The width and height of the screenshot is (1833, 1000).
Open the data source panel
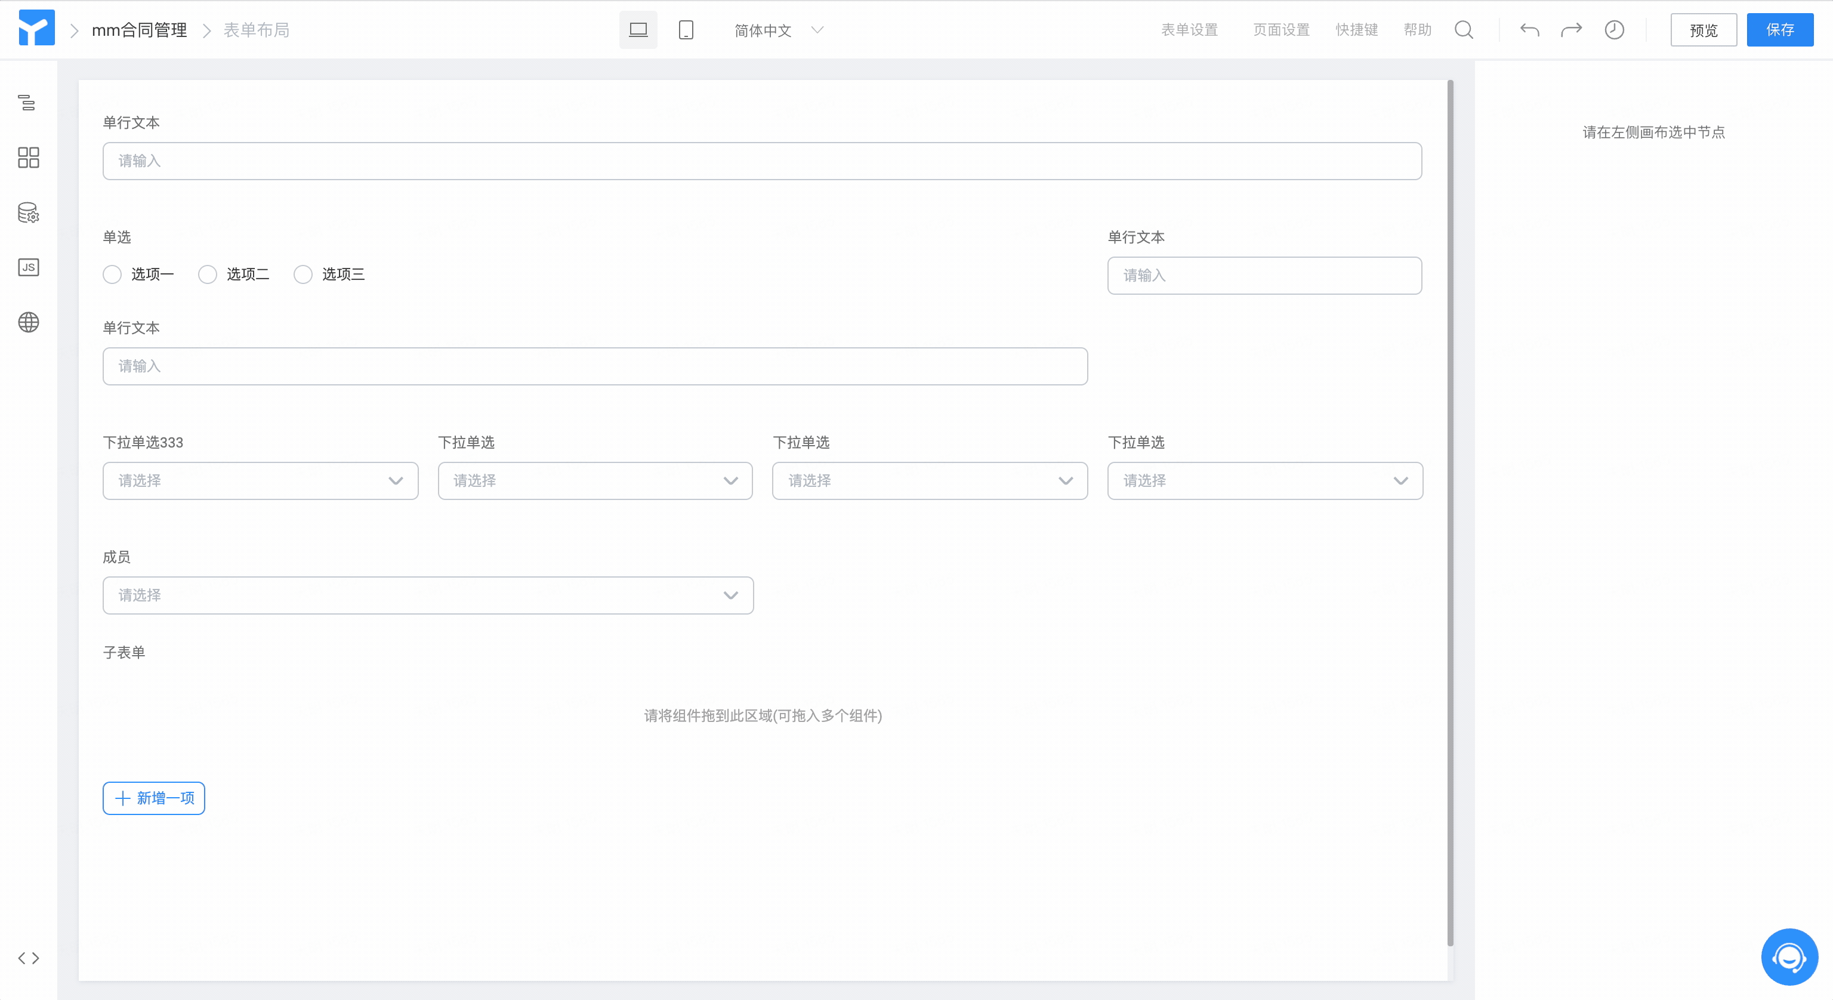click(x=29, y=213)
